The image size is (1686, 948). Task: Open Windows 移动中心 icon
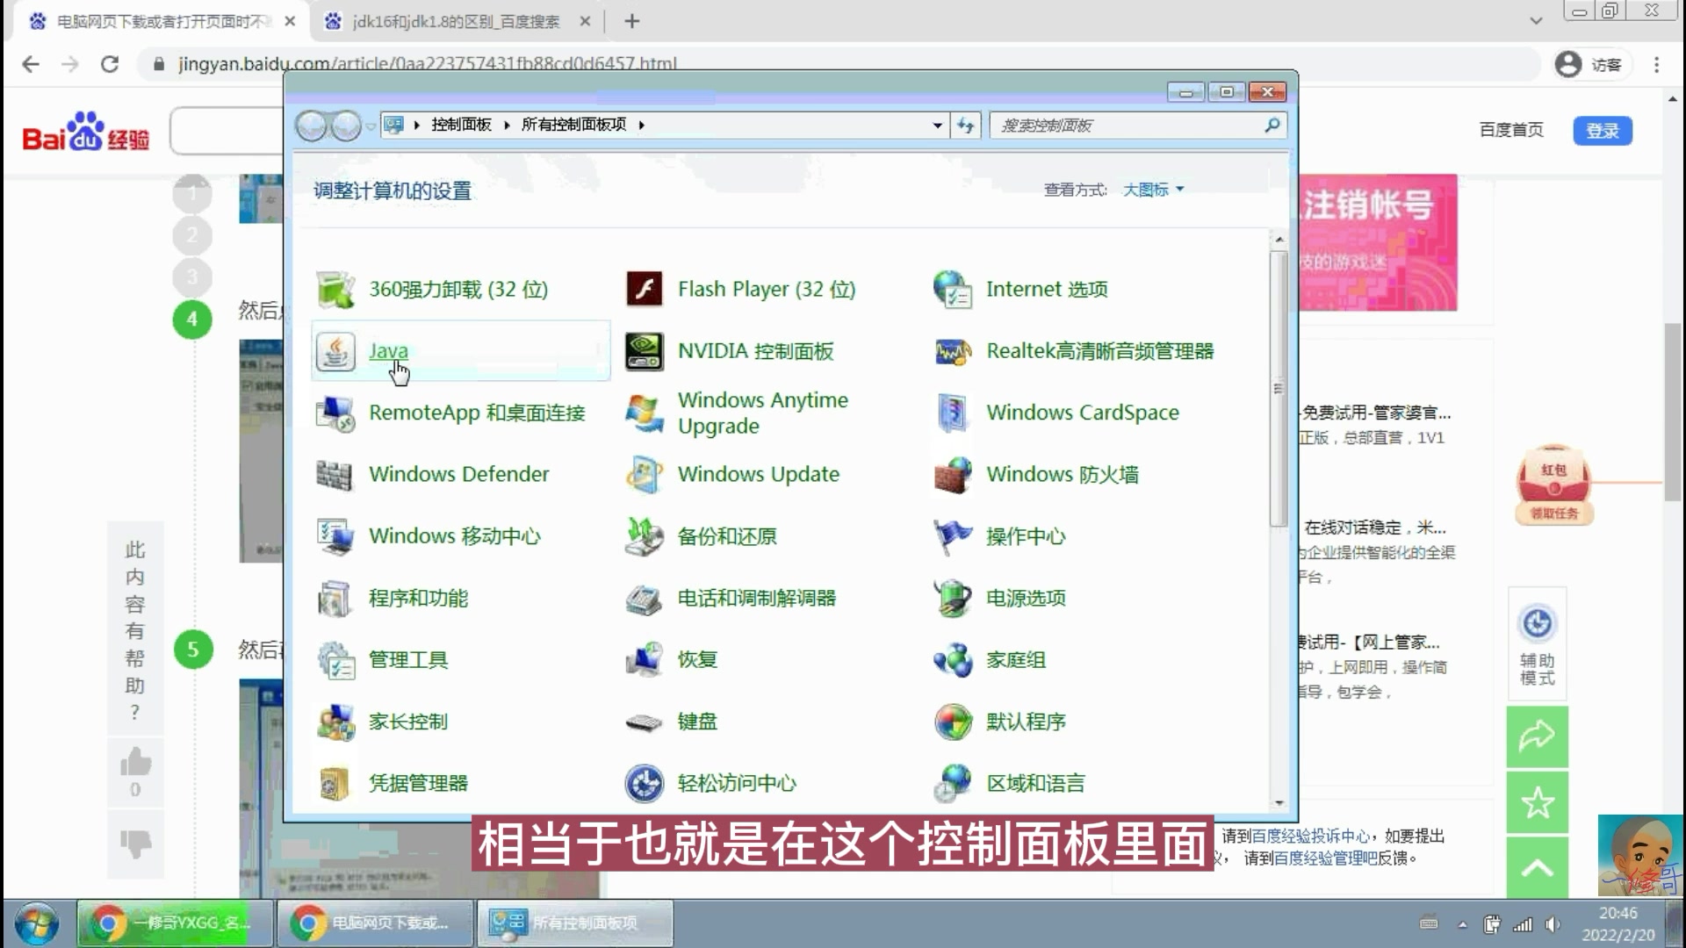pos(335,536)
